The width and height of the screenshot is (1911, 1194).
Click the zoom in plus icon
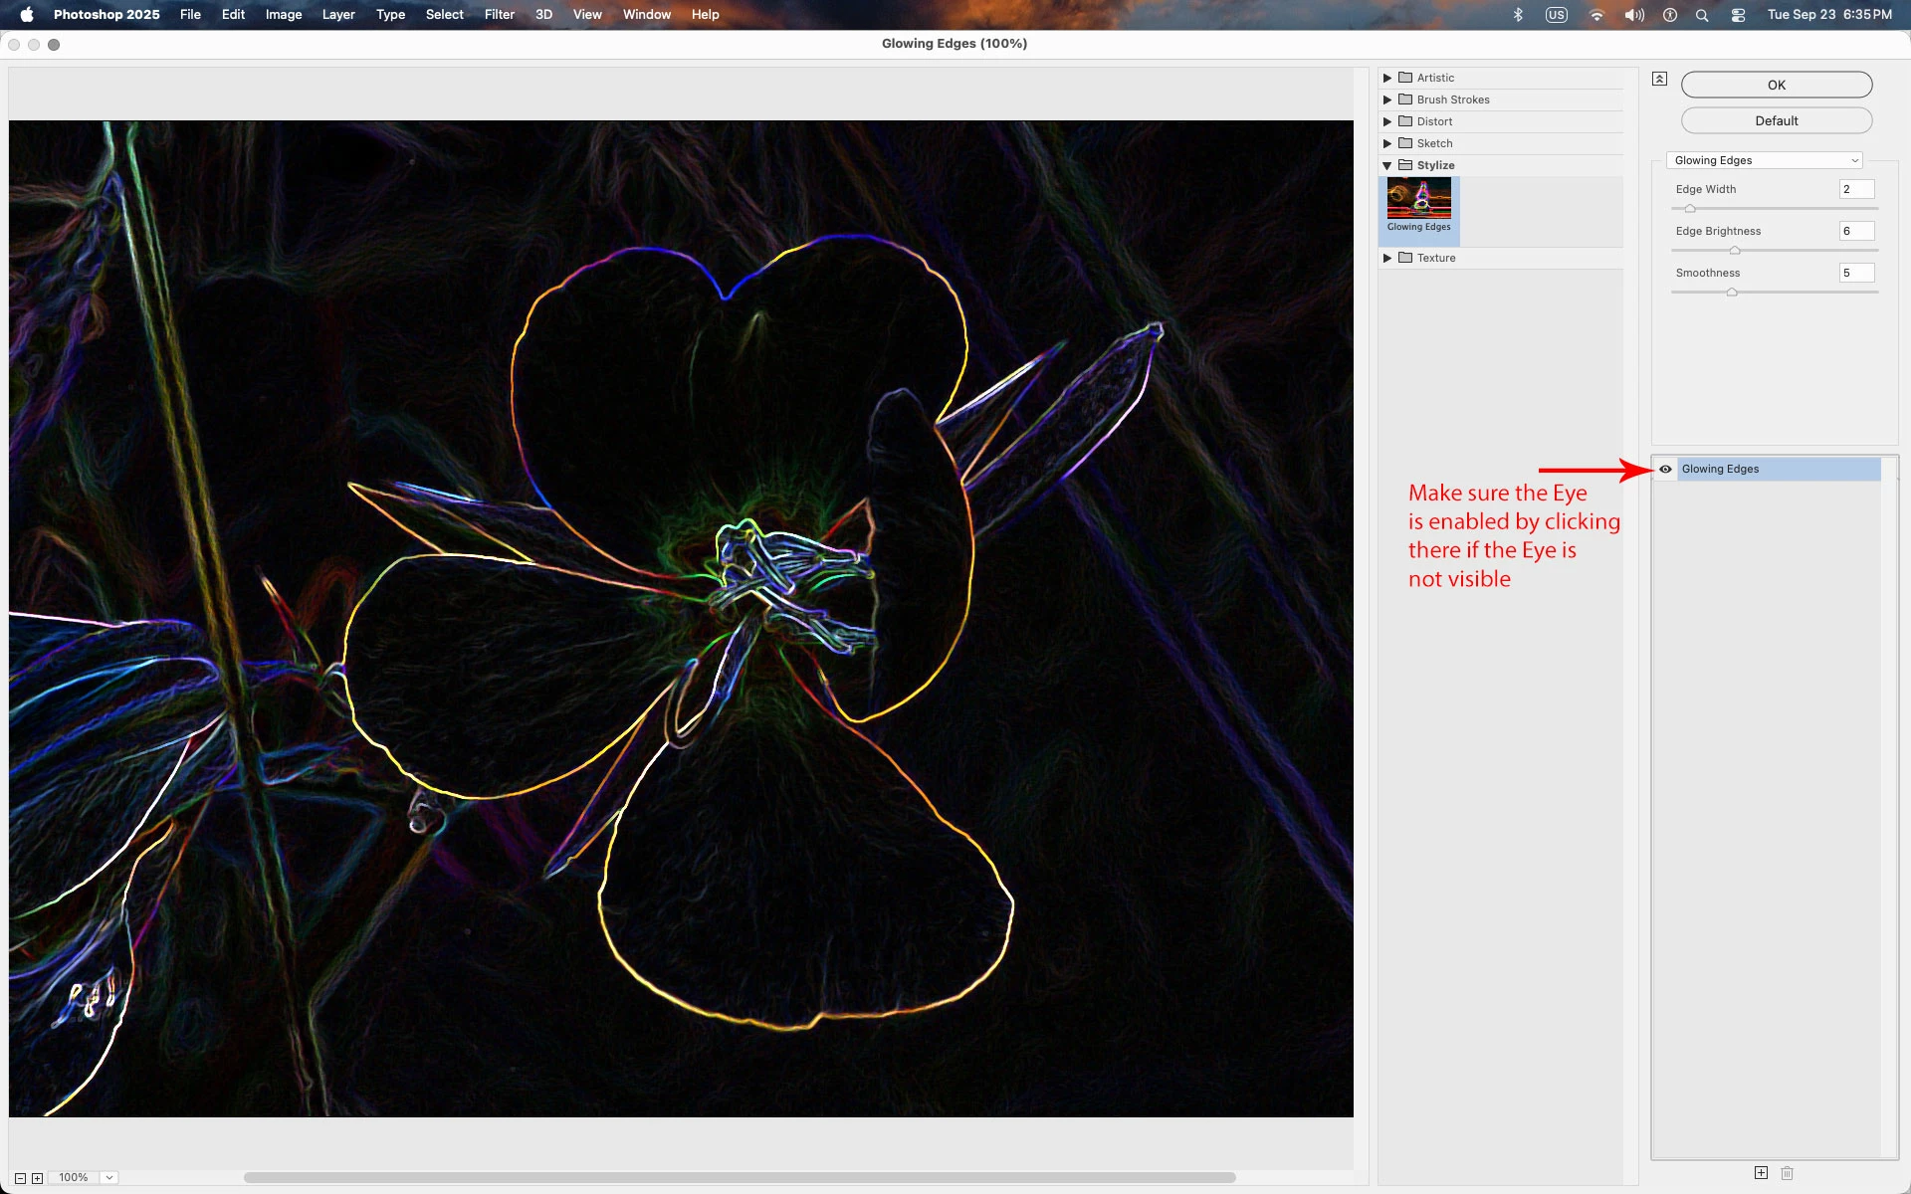click(38, 1178)
